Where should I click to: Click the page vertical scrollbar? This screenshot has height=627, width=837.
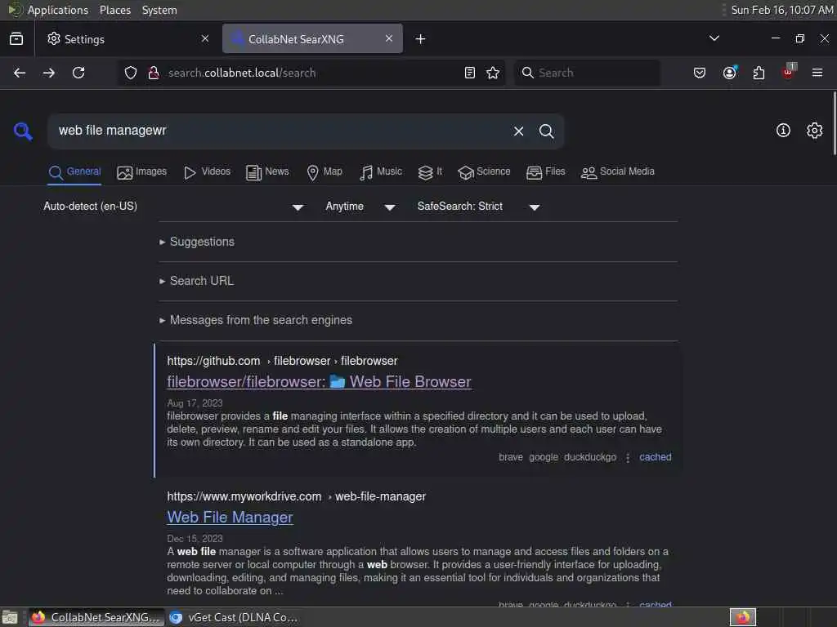(x=834, y=124)
